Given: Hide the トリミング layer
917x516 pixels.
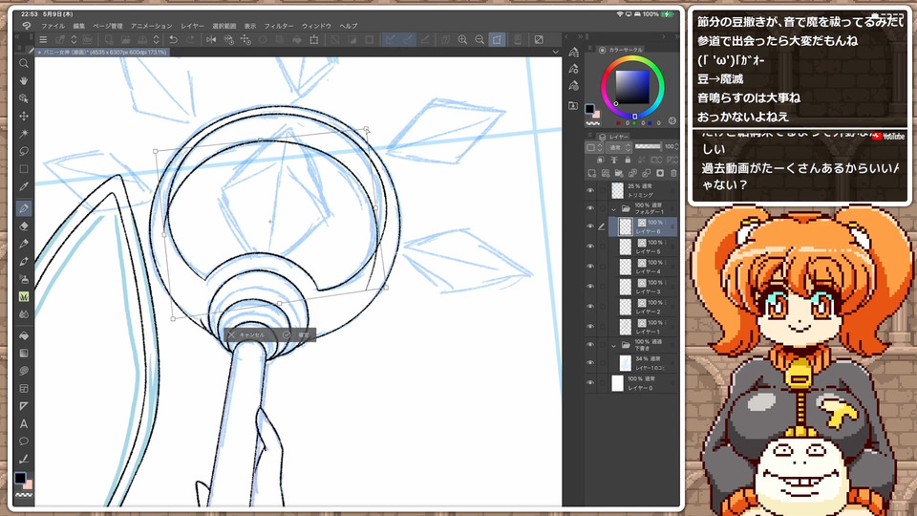Looking at the screenshot, I should (590, 191).
